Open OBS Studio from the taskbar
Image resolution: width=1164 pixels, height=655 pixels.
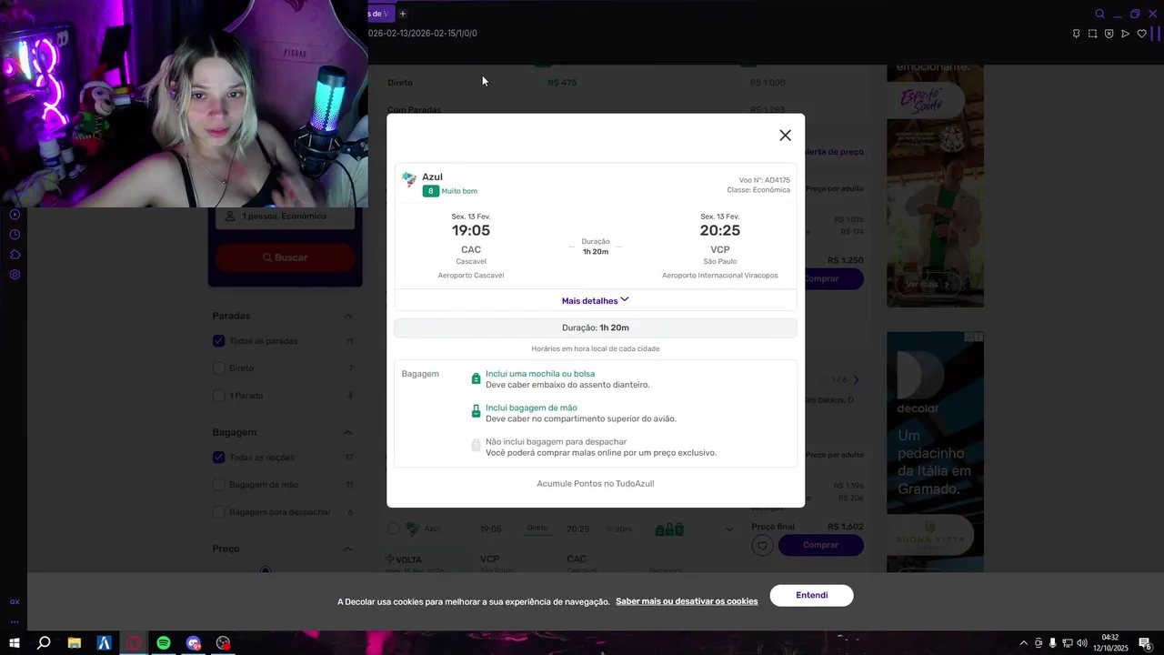click(224, 643)
